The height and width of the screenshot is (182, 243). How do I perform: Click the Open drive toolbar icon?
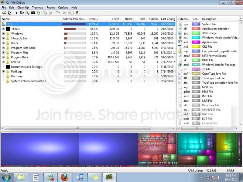coord(4,13)
